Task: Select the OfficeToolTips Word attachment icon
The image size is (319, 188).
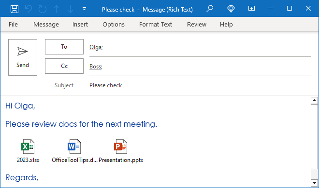Action: click(74, 147)
